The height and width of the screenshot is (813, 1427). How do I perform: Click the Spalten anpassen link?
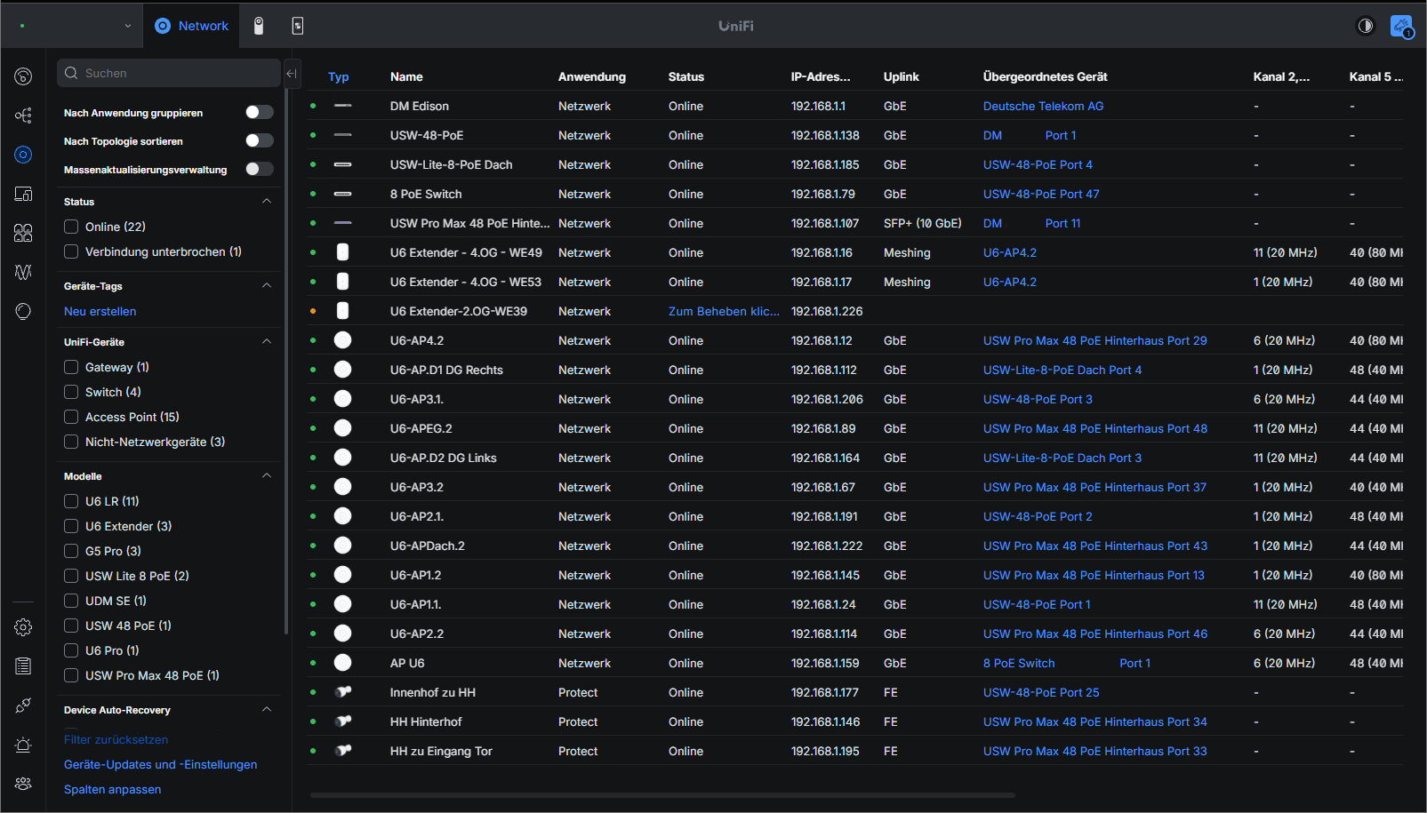[x=112, y=789]
